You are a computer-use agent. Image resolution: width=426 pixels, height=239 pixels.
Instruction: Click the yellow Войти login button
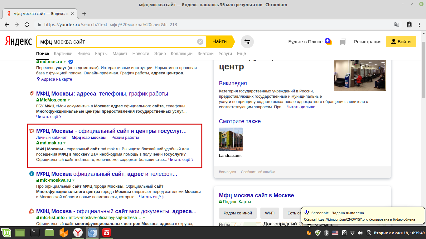tap(401, 42)
